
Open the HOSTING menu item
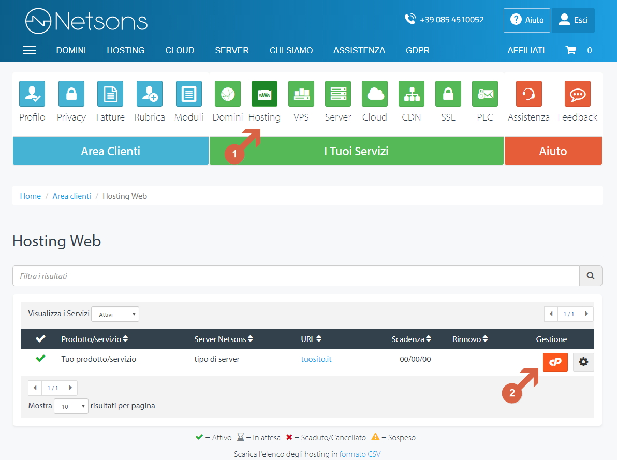(x=125, y=50)
